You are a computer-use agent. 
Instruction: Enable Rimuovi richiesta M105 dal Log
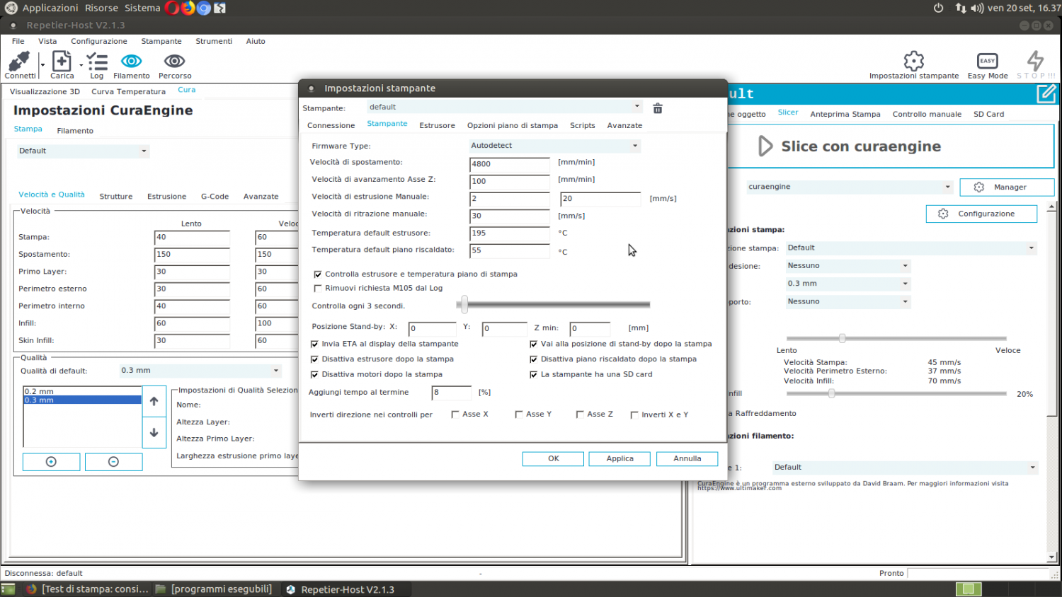(318, 289)
